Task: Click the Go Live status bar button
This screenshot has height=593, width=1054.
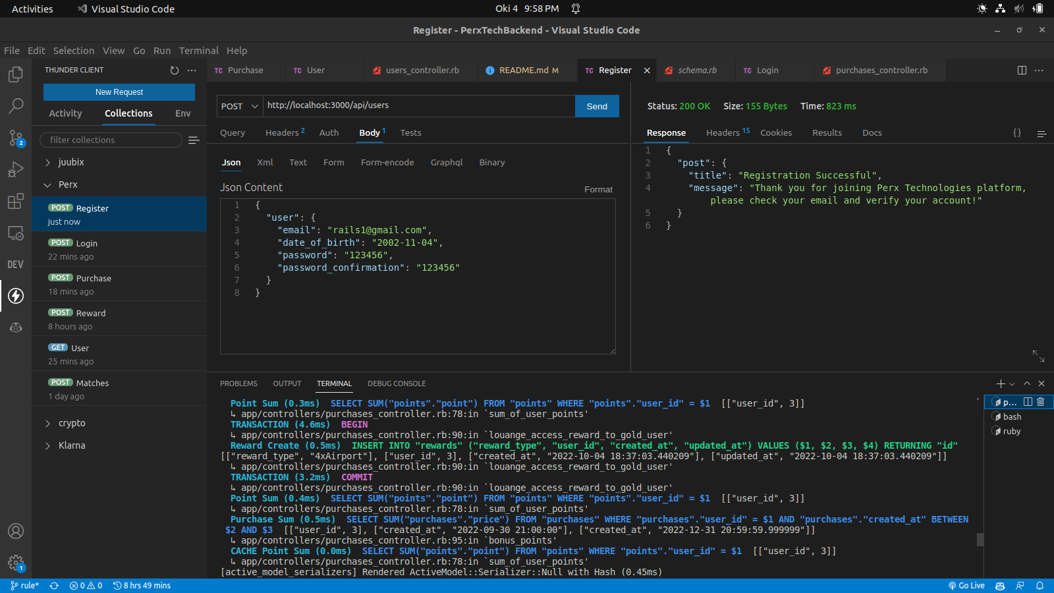Action: 966,585
